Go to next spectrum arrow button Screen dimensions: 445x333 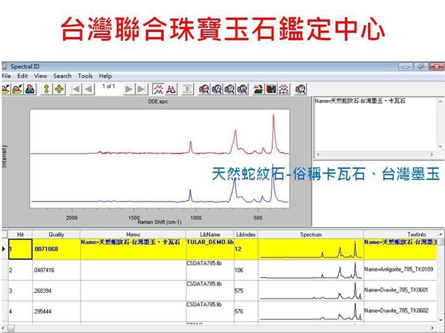pyautogui.click(x=129, y=89)
